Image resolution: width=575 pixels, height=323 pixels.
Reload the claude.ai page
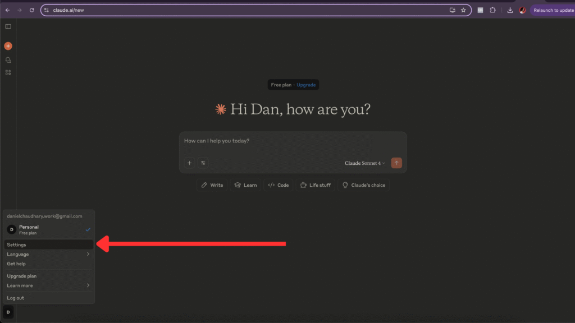(32, 10)
